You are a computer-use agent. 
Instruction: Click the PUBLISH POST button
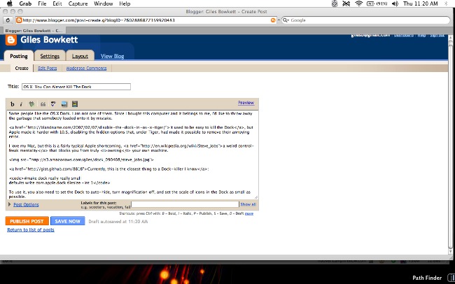[27, 221]
